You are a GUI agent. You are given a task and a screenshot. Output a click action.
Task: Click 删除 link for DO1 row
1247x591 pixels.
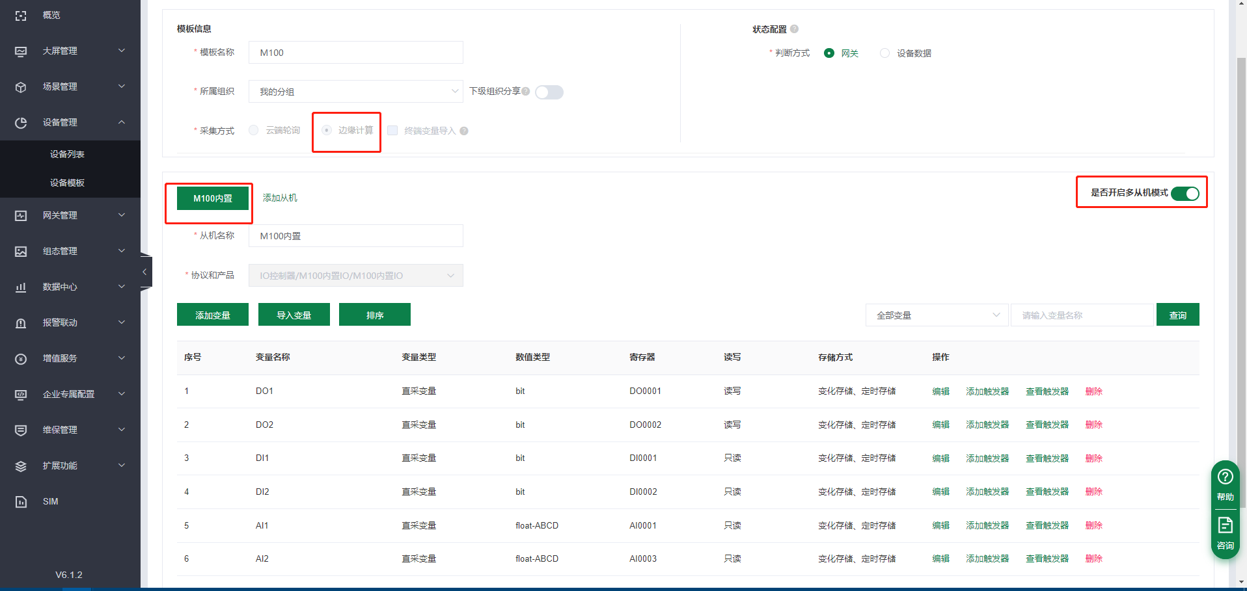[x=1093, y=391]
